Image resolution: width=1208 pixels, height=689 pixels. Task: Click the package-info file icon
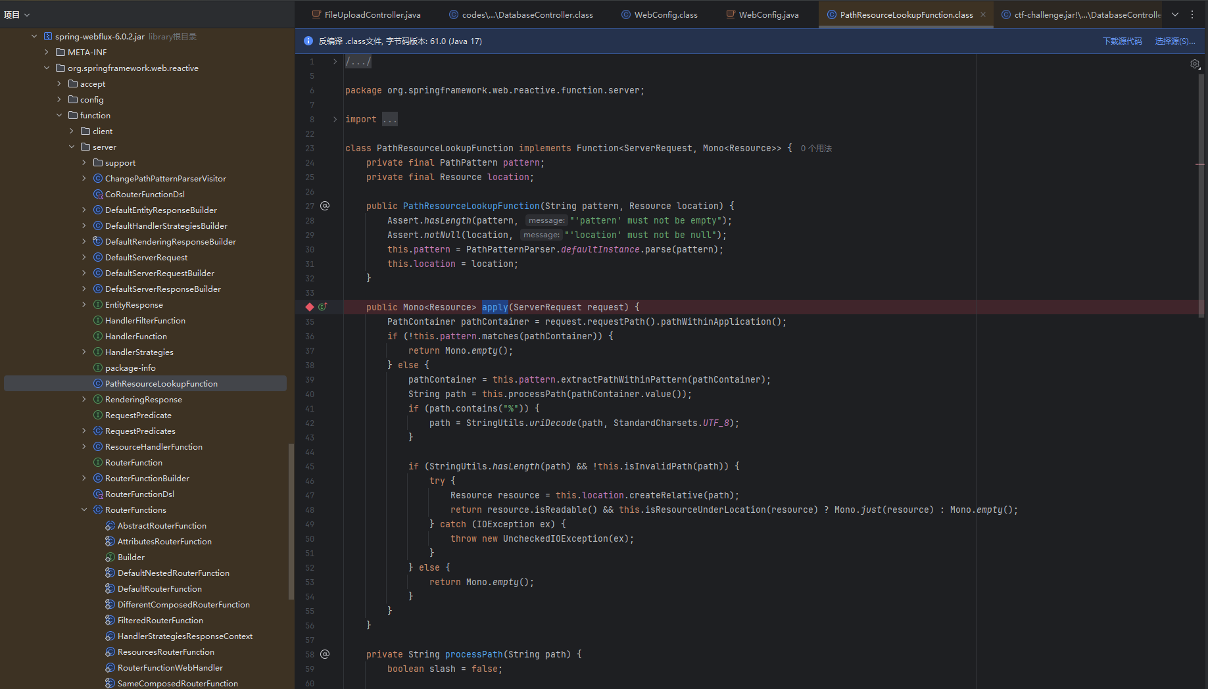click(98, 368)
